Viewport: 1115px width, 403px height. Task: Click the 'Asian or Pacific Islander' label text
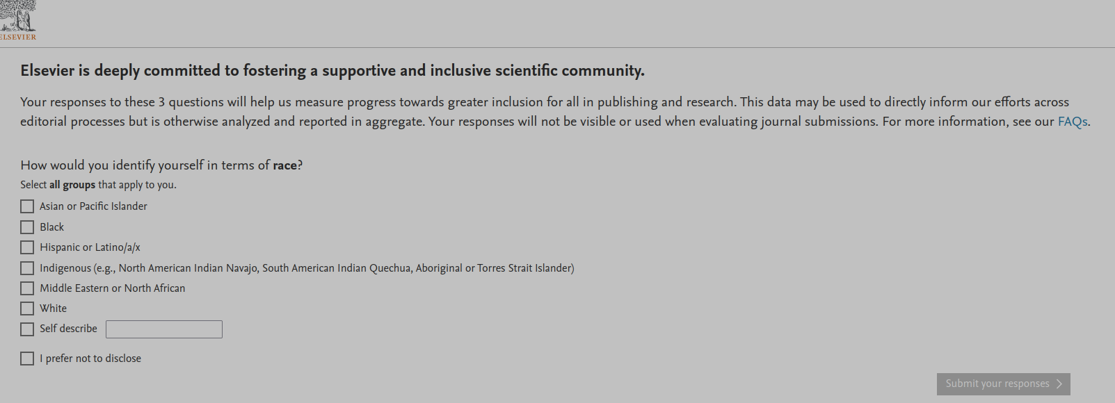point(93,206)
